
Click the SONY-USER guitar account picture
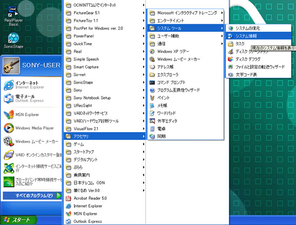tap(11, 65)
